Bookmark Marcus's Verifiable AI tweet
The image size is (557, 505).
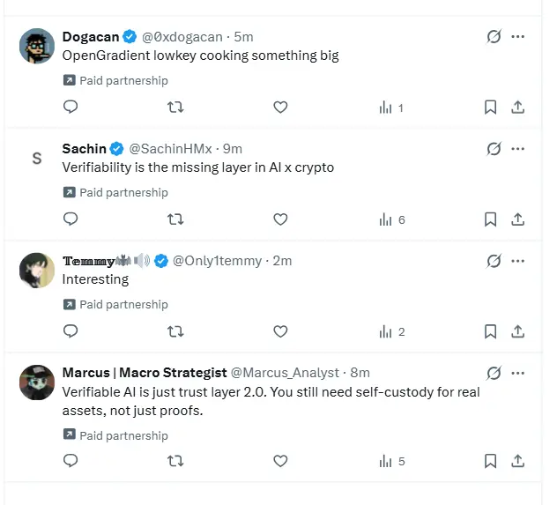(x=491, y=461)
